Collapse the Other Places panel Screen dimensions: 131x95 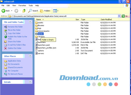30,56
